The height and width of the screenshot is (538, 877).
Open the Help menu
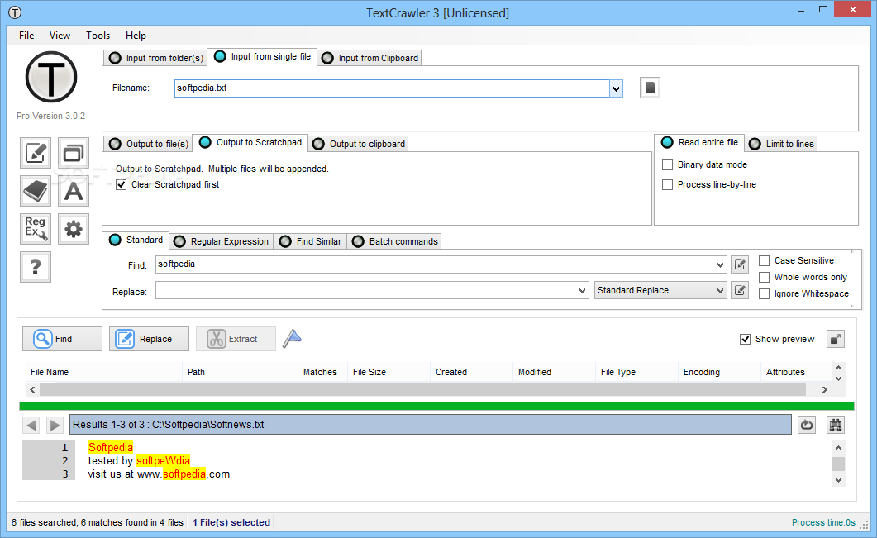136,36
